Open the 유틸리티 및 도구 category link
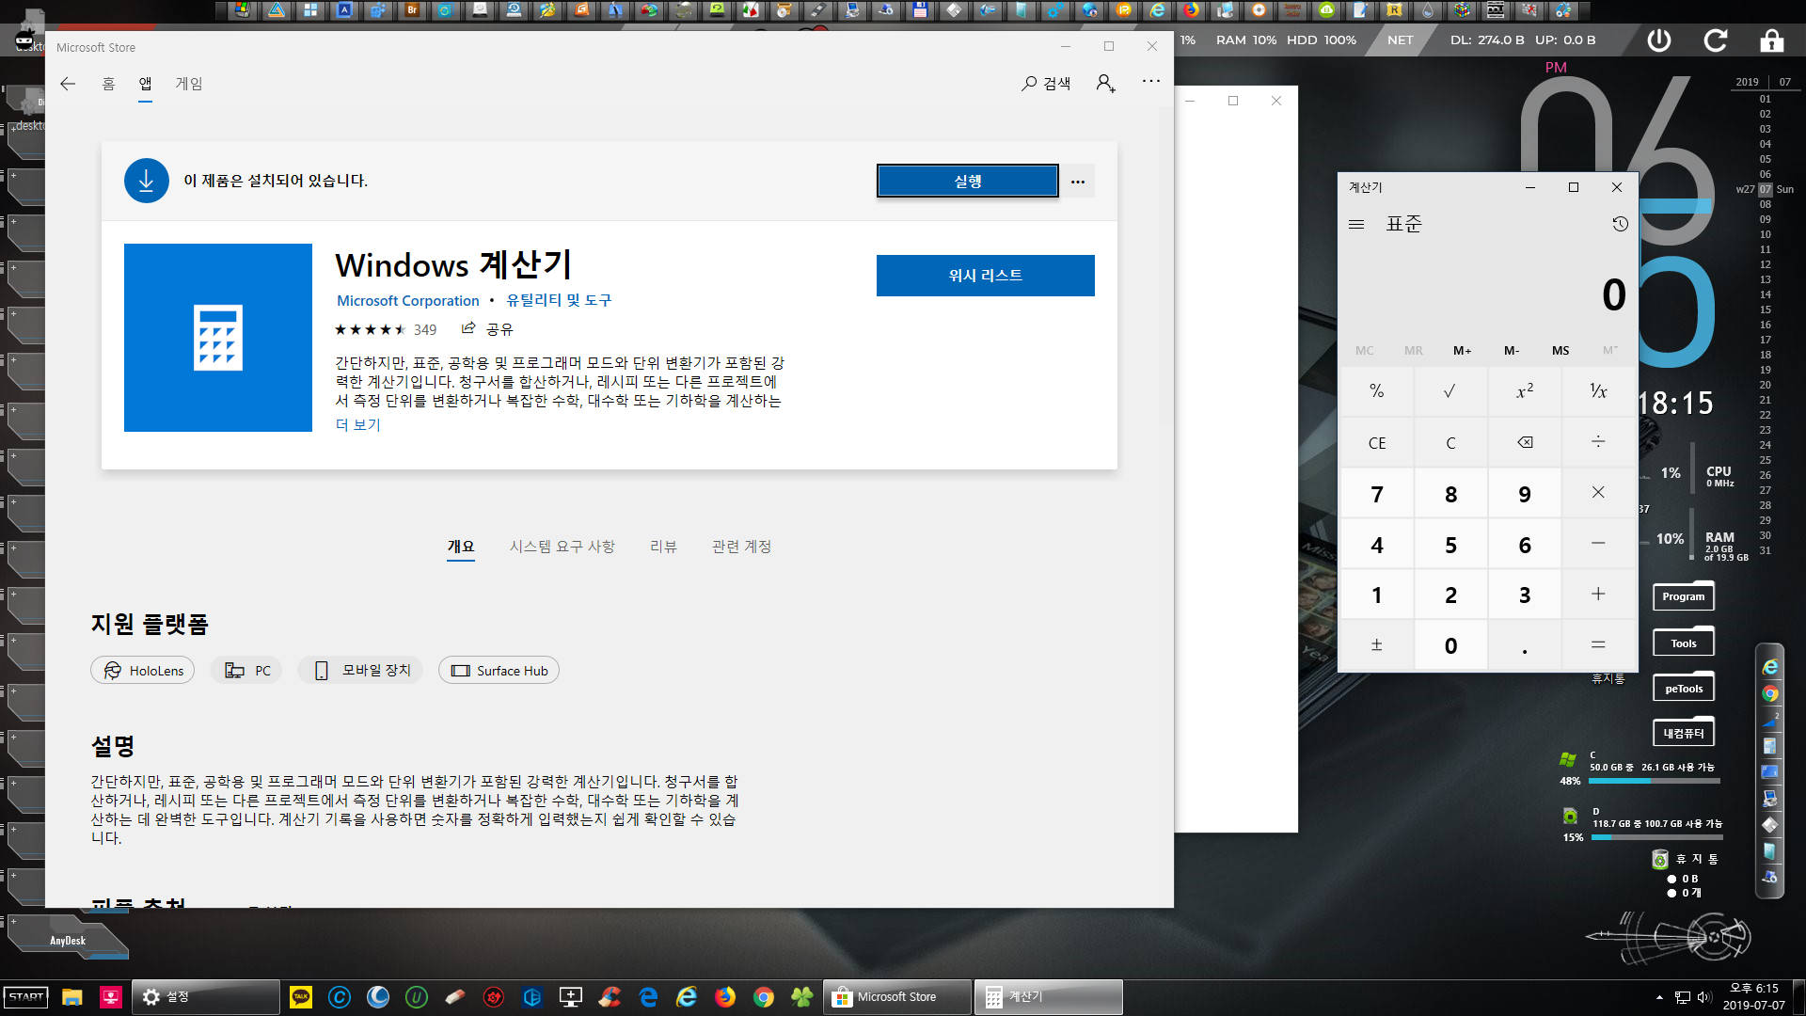1806x1016 pixels. pyautogui.click(x=559, y=301)
